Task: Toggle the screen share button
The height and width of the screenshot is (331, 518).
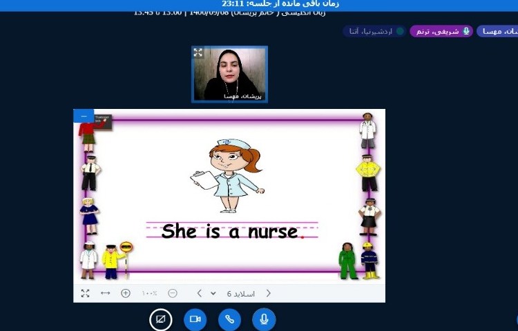Action: pyautogui.click(x=160, y=319)
